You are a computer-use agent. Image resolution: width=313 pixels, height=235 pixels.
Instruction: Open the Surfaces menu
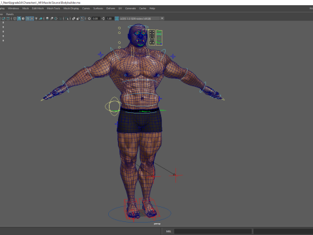point(98,8)
